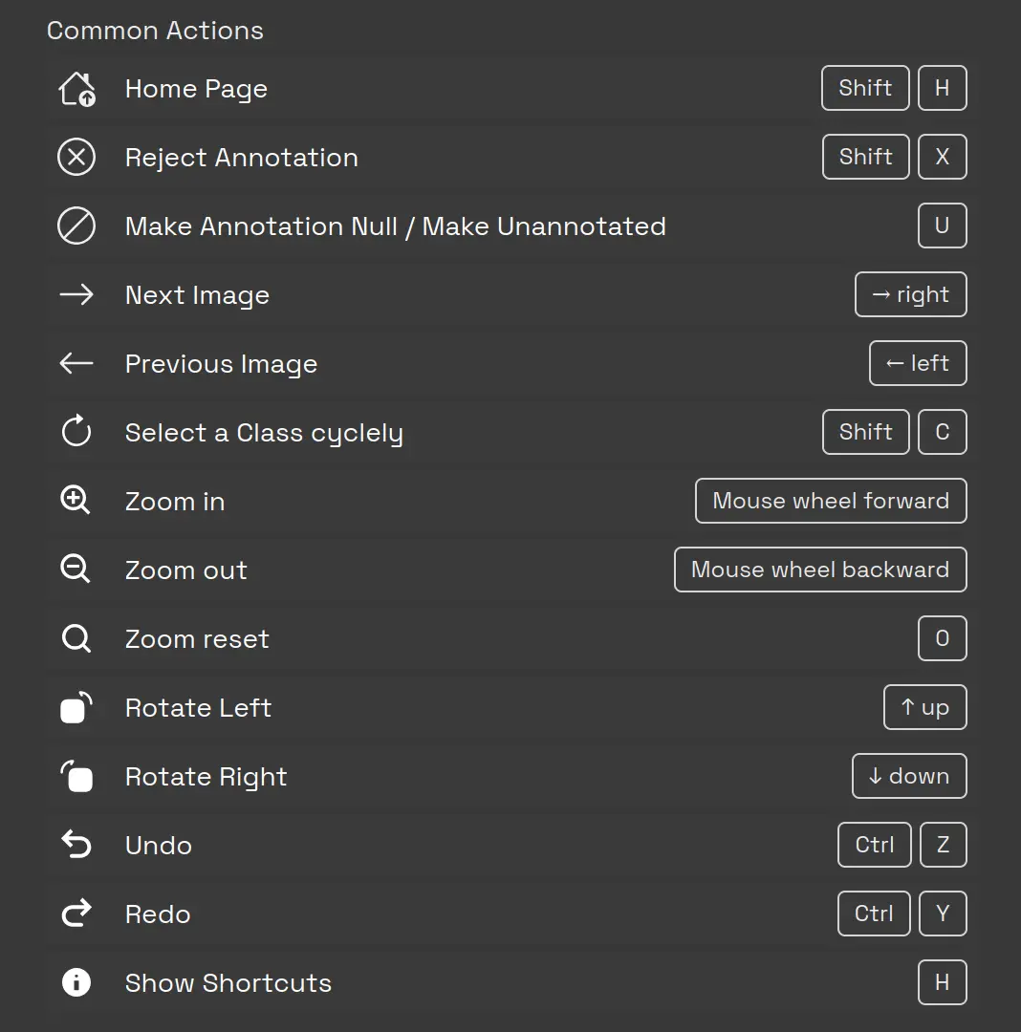The height and width of the screenshot is (1032, 1021).
Task: Select the Rotate Right icon
Action: [76, 776]
